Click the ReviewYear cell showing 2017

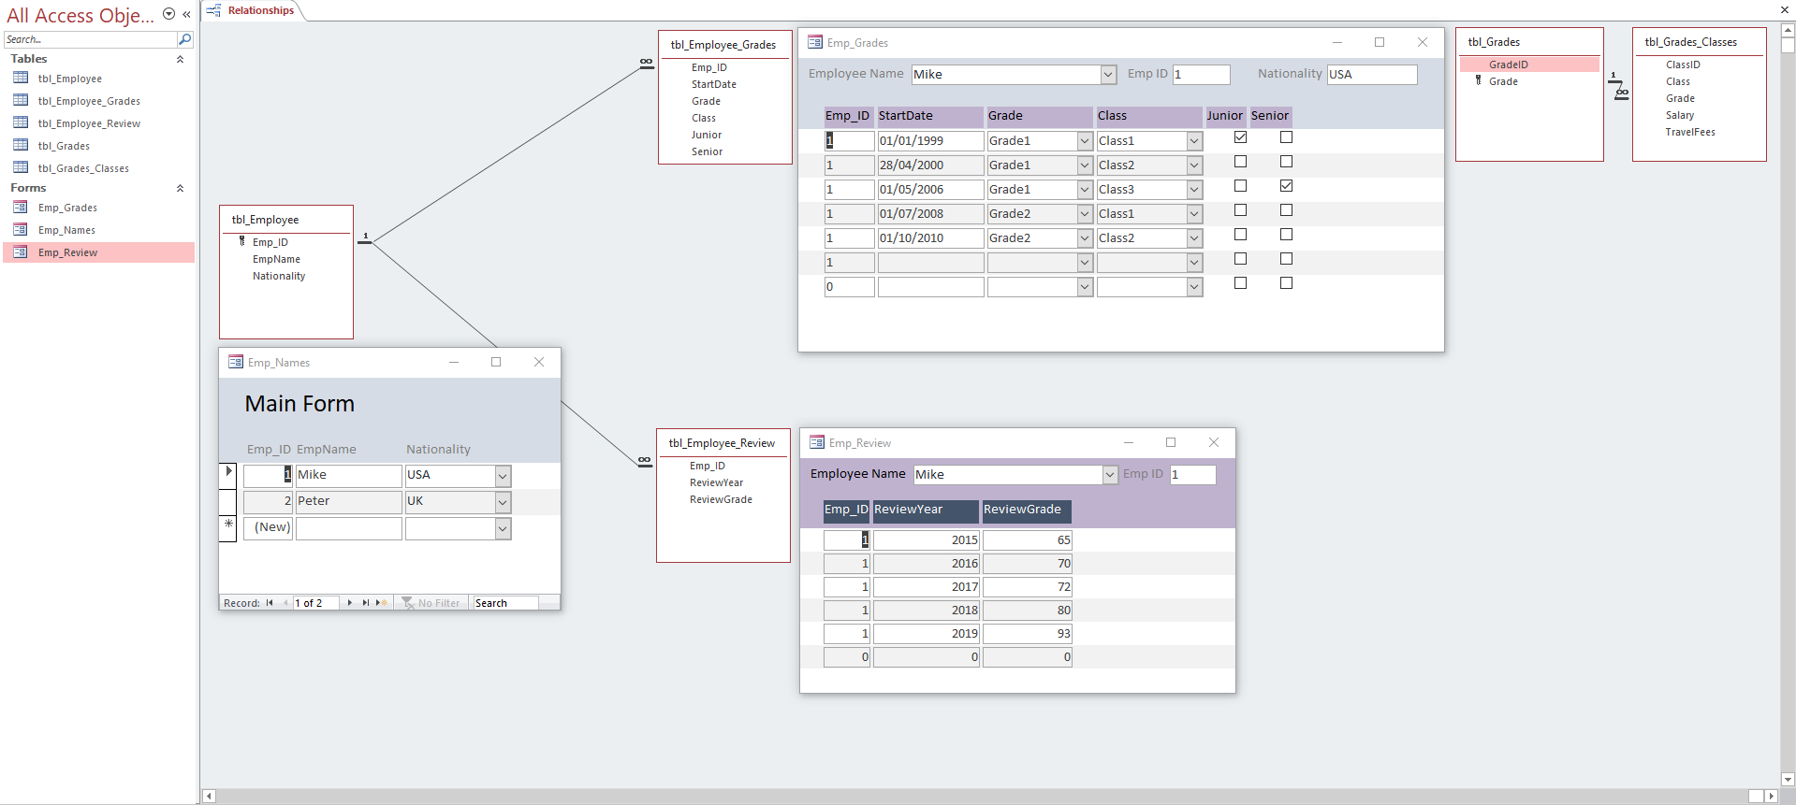coord(926,586)
